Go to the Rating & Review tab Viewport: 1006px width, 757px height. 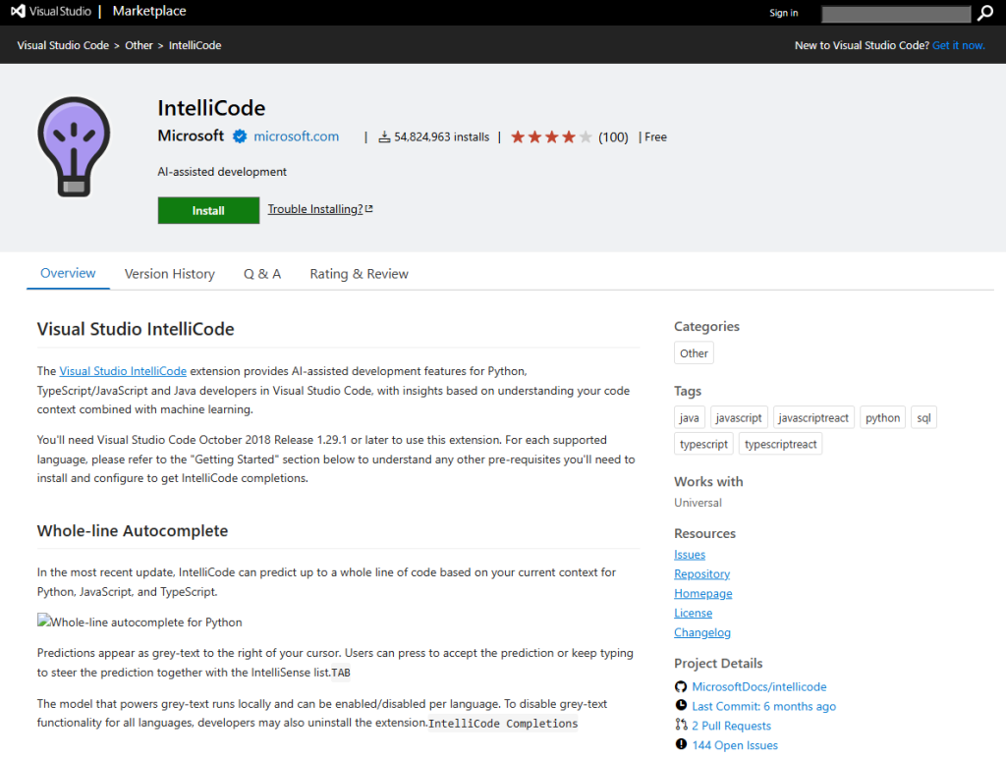click(359, 274)
